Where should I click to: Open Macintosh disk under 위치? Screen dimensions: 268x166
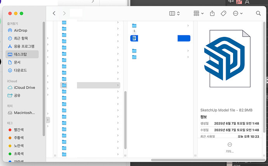point(21,113)
